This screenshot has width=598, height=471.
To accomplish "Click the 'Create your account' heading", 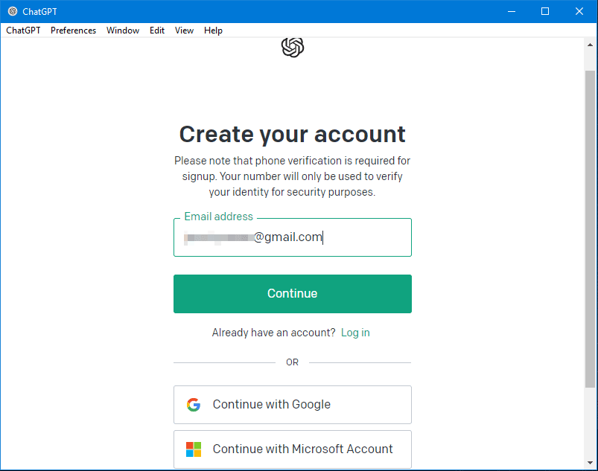I will (x=293, y=135).
